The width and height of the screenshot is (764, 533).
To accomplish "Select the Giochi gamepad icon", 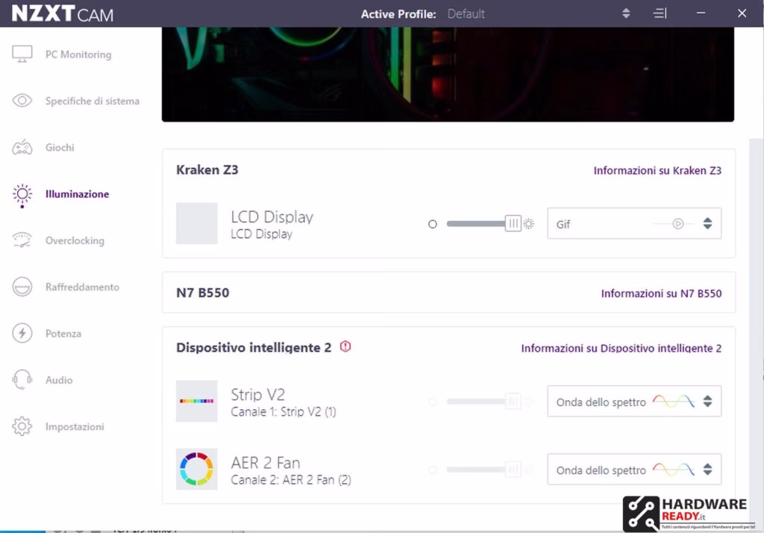I will [22, 147].
